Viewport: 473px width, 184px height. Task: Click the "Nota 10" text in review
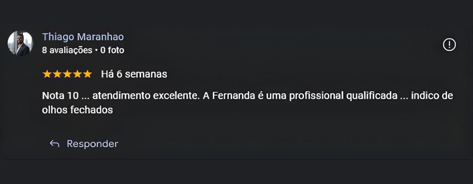61,96
